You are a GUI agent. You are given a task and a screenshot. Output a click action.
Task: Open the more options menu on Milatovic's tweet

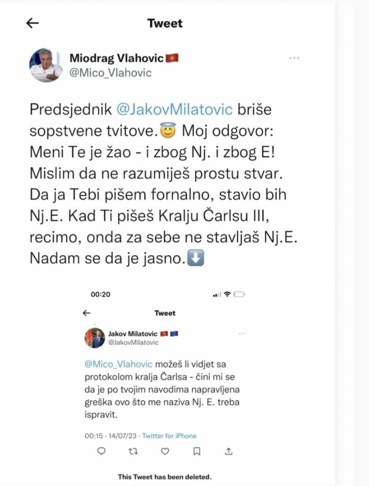[241, 333]
